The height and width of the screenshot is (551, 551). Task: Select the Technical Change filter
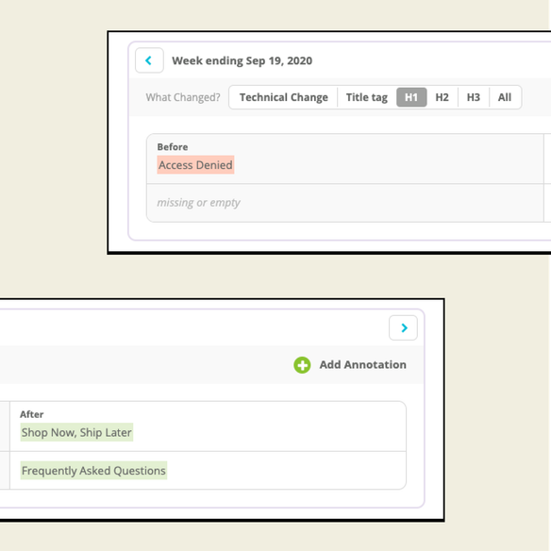coord(284,97)
